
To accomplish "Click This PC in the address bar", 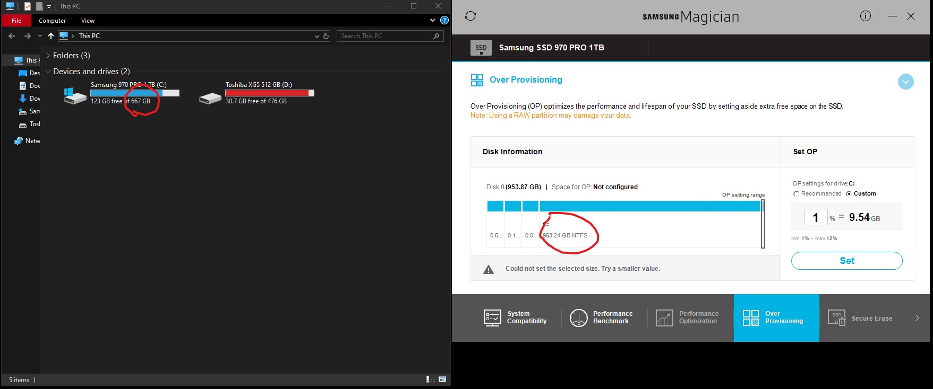I will (x=89, y=36).
